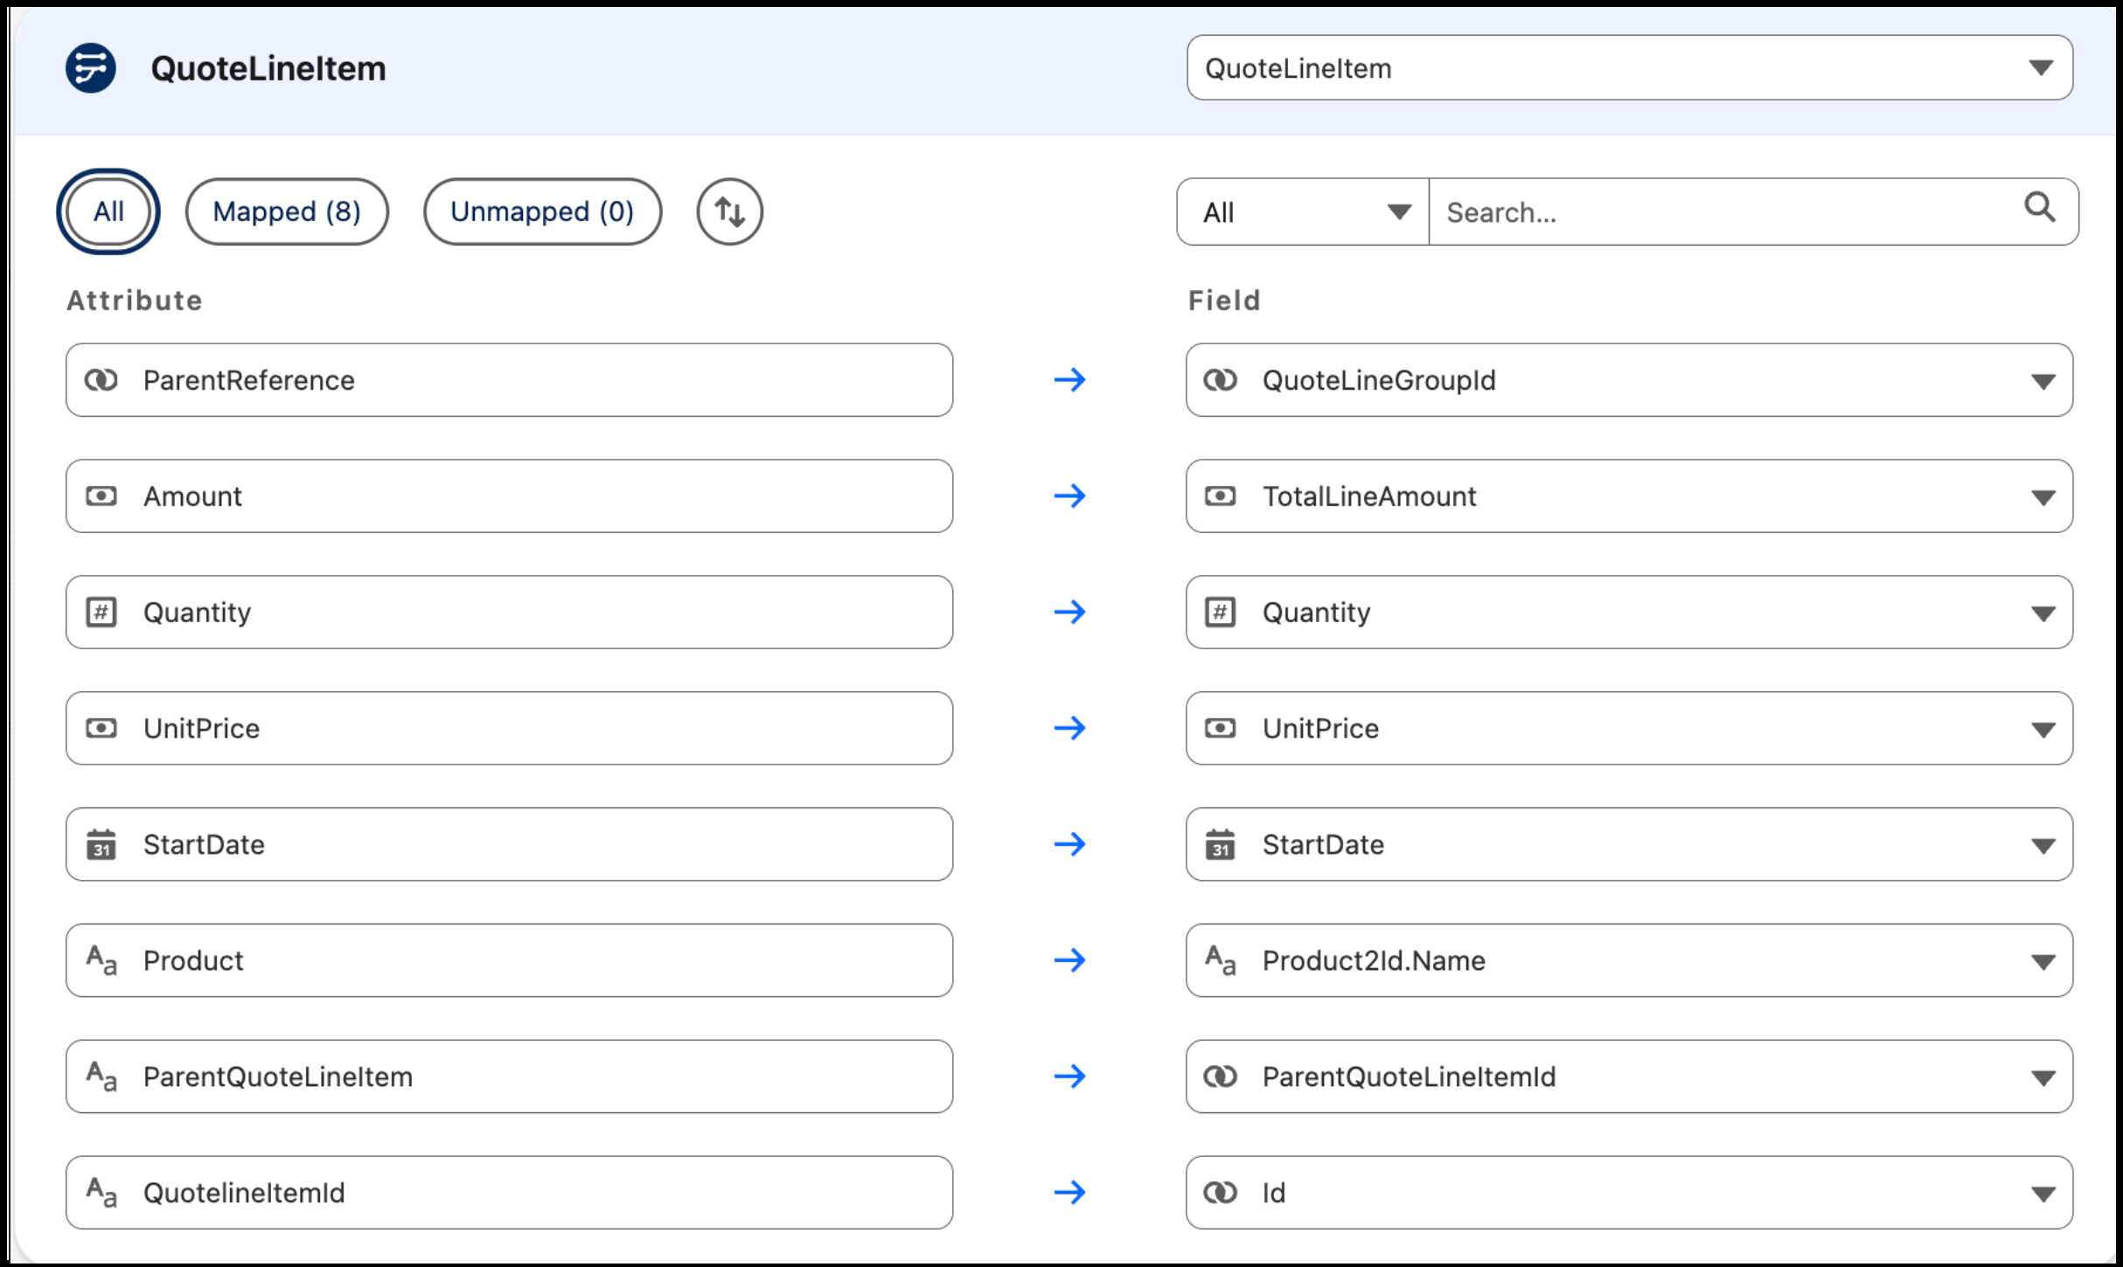The height and width of the screenshot is (1267, 2123).
Task: Click the calendar icon beside StartDate attribute
Action: (101, 844)
